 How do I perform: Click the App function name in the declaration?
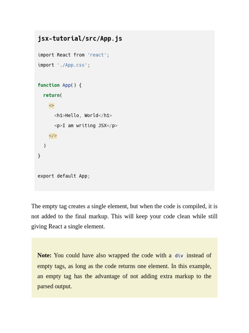(x=66, y=85)
